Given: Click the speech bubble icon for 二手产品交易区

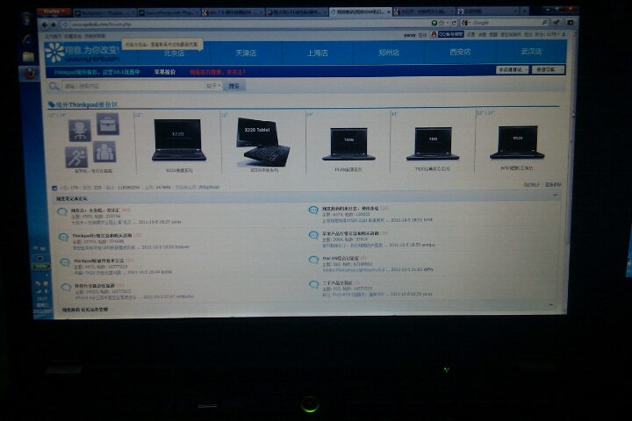Looking at the screenshot, I should point(313,285).
